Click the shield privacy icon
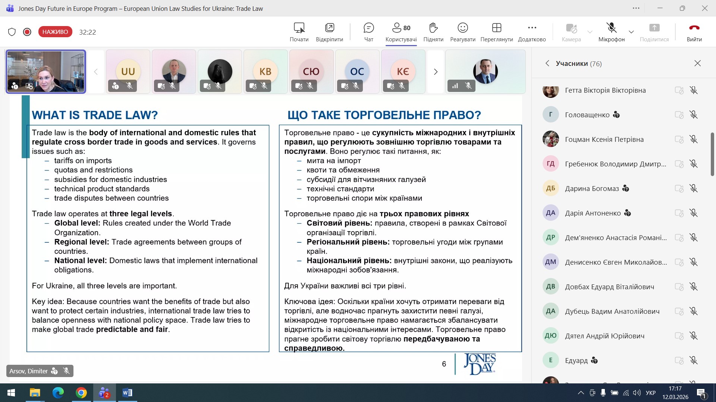 (12, 32)
